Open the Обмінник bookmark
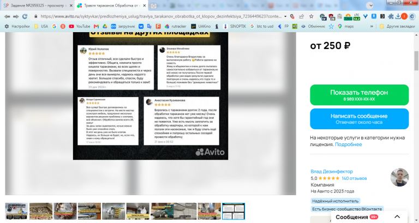This screenshot has width=419, height=223. tap(313, 26)
